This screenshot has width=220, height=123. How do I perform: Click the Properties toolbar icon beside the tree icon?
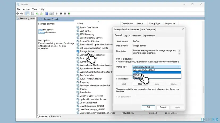point(33,13)
